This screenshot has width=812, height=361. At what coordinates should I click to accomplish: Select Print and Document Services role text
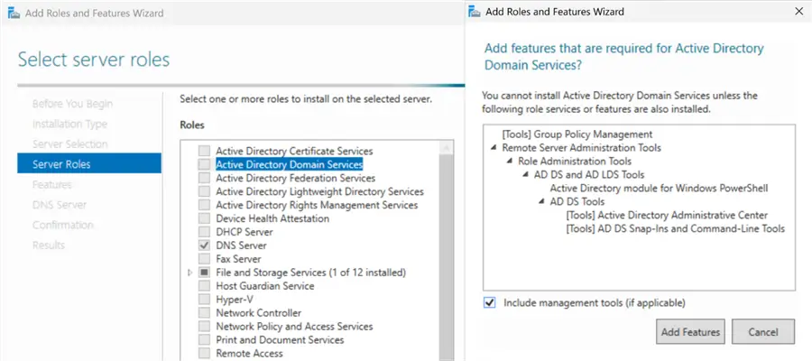[x=280, y=339]
